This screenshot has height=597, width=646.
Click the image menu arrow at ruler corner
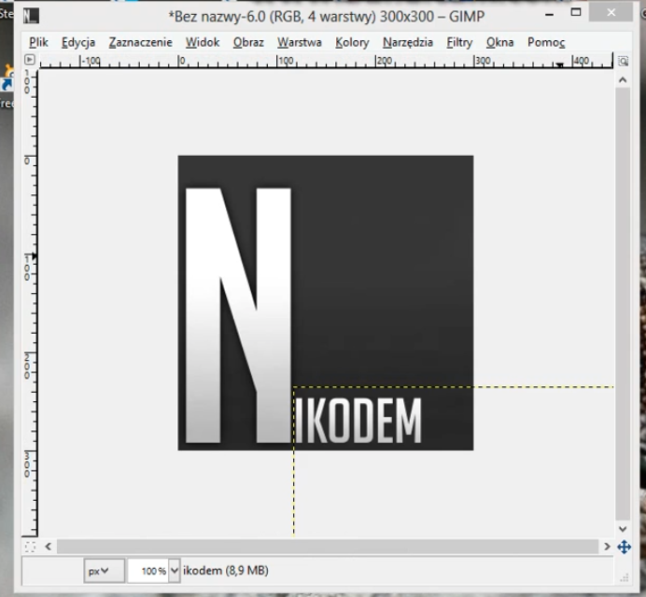[30, 61]
